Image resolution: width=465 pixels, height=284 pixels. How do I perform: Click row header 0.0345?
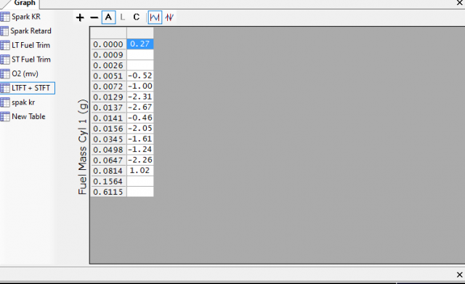coord(108,139)
